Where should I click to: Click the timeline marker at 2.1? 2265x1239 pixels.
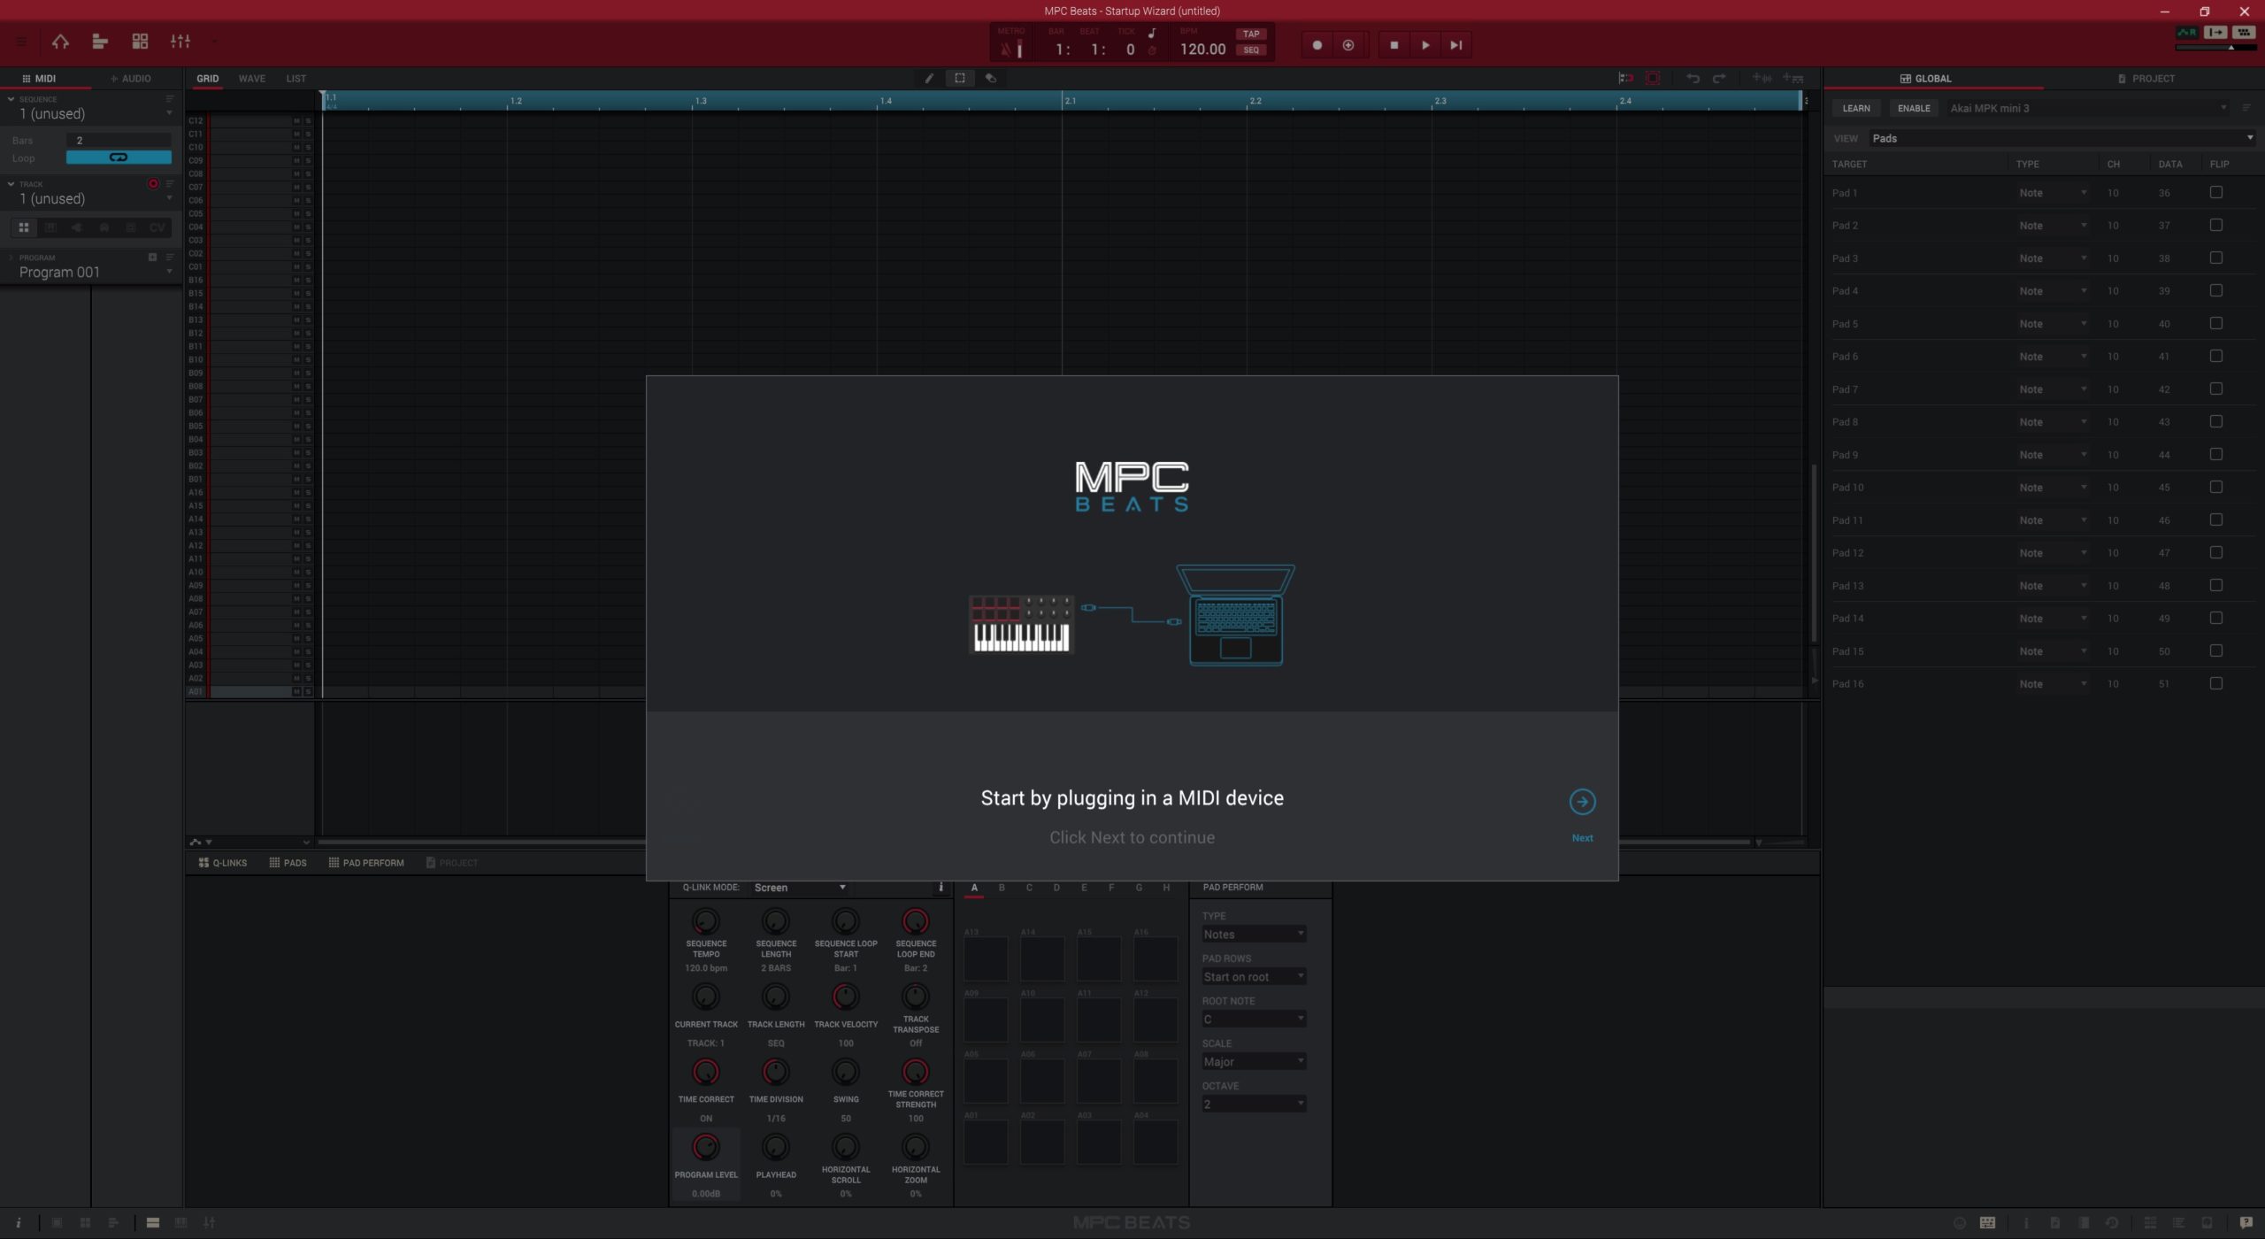click(1070, 101)
